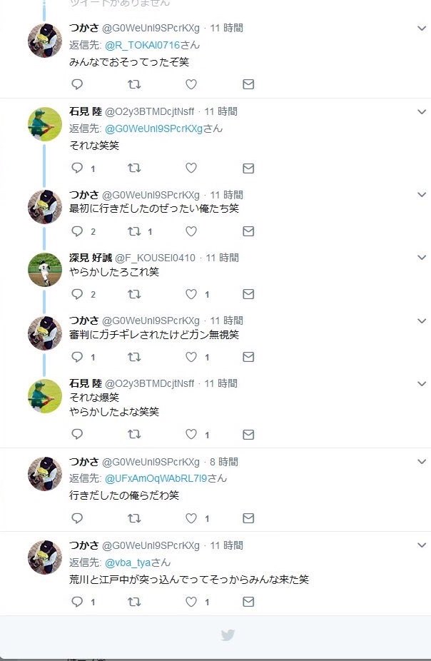Reply to the みんなでおそってったぞ笑 tweet

point(77,84)
